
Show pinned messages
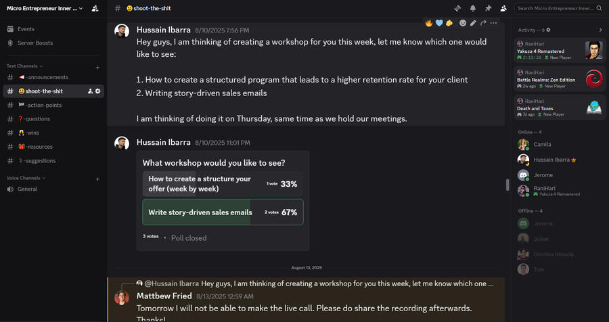[x=489, y=8]
